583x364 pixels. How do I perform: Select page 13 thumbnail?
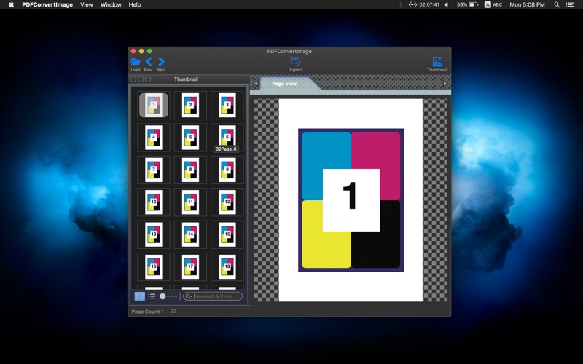154,234
